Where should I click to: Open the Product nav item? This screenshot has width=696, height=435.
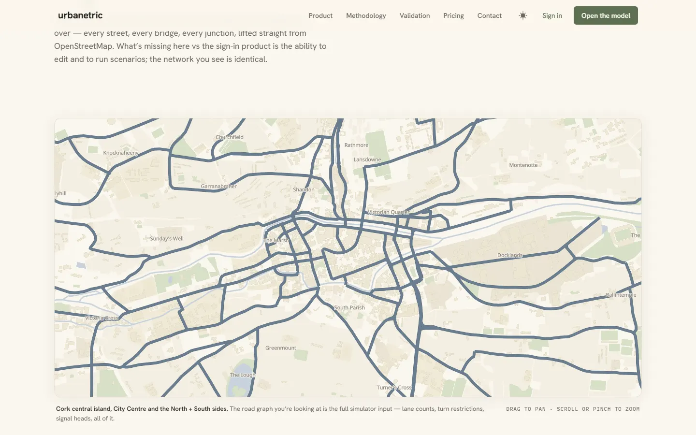(320, 15)
